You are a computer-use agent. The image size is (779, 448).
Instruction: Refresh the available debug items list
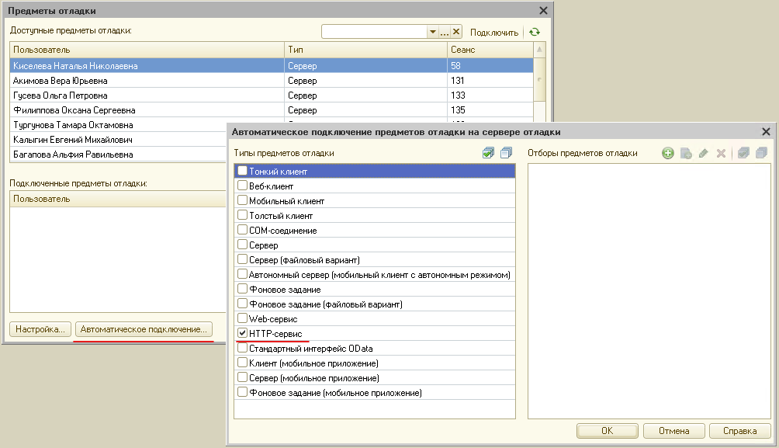[535, 32]
